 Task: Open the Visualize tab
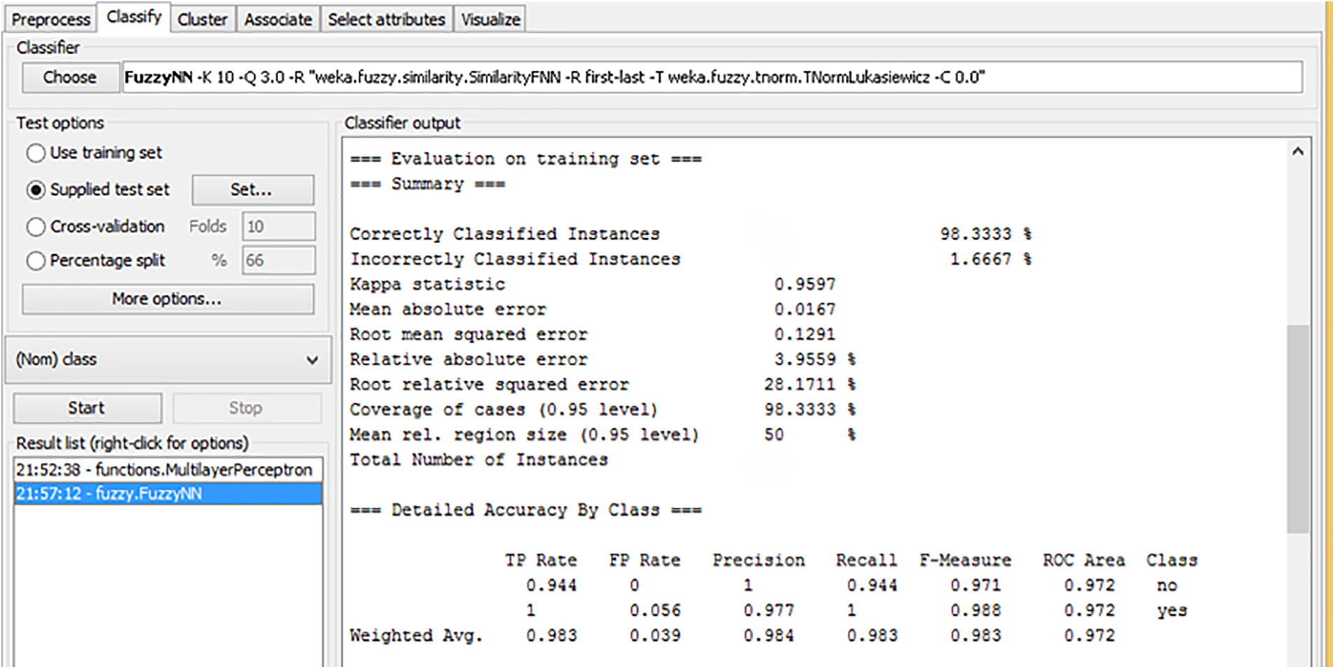pos(490,20)
